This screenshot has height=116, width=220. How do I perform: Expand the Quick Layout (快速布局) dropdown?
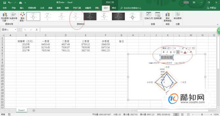click(13, 17)
